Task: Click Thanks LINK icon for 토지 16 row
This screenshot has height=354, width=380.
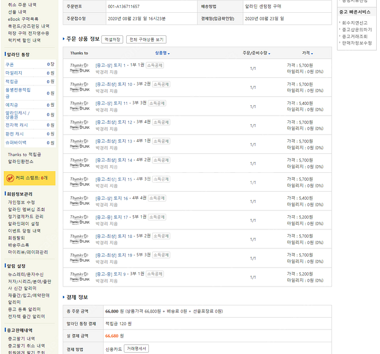Action: (80, 203)
